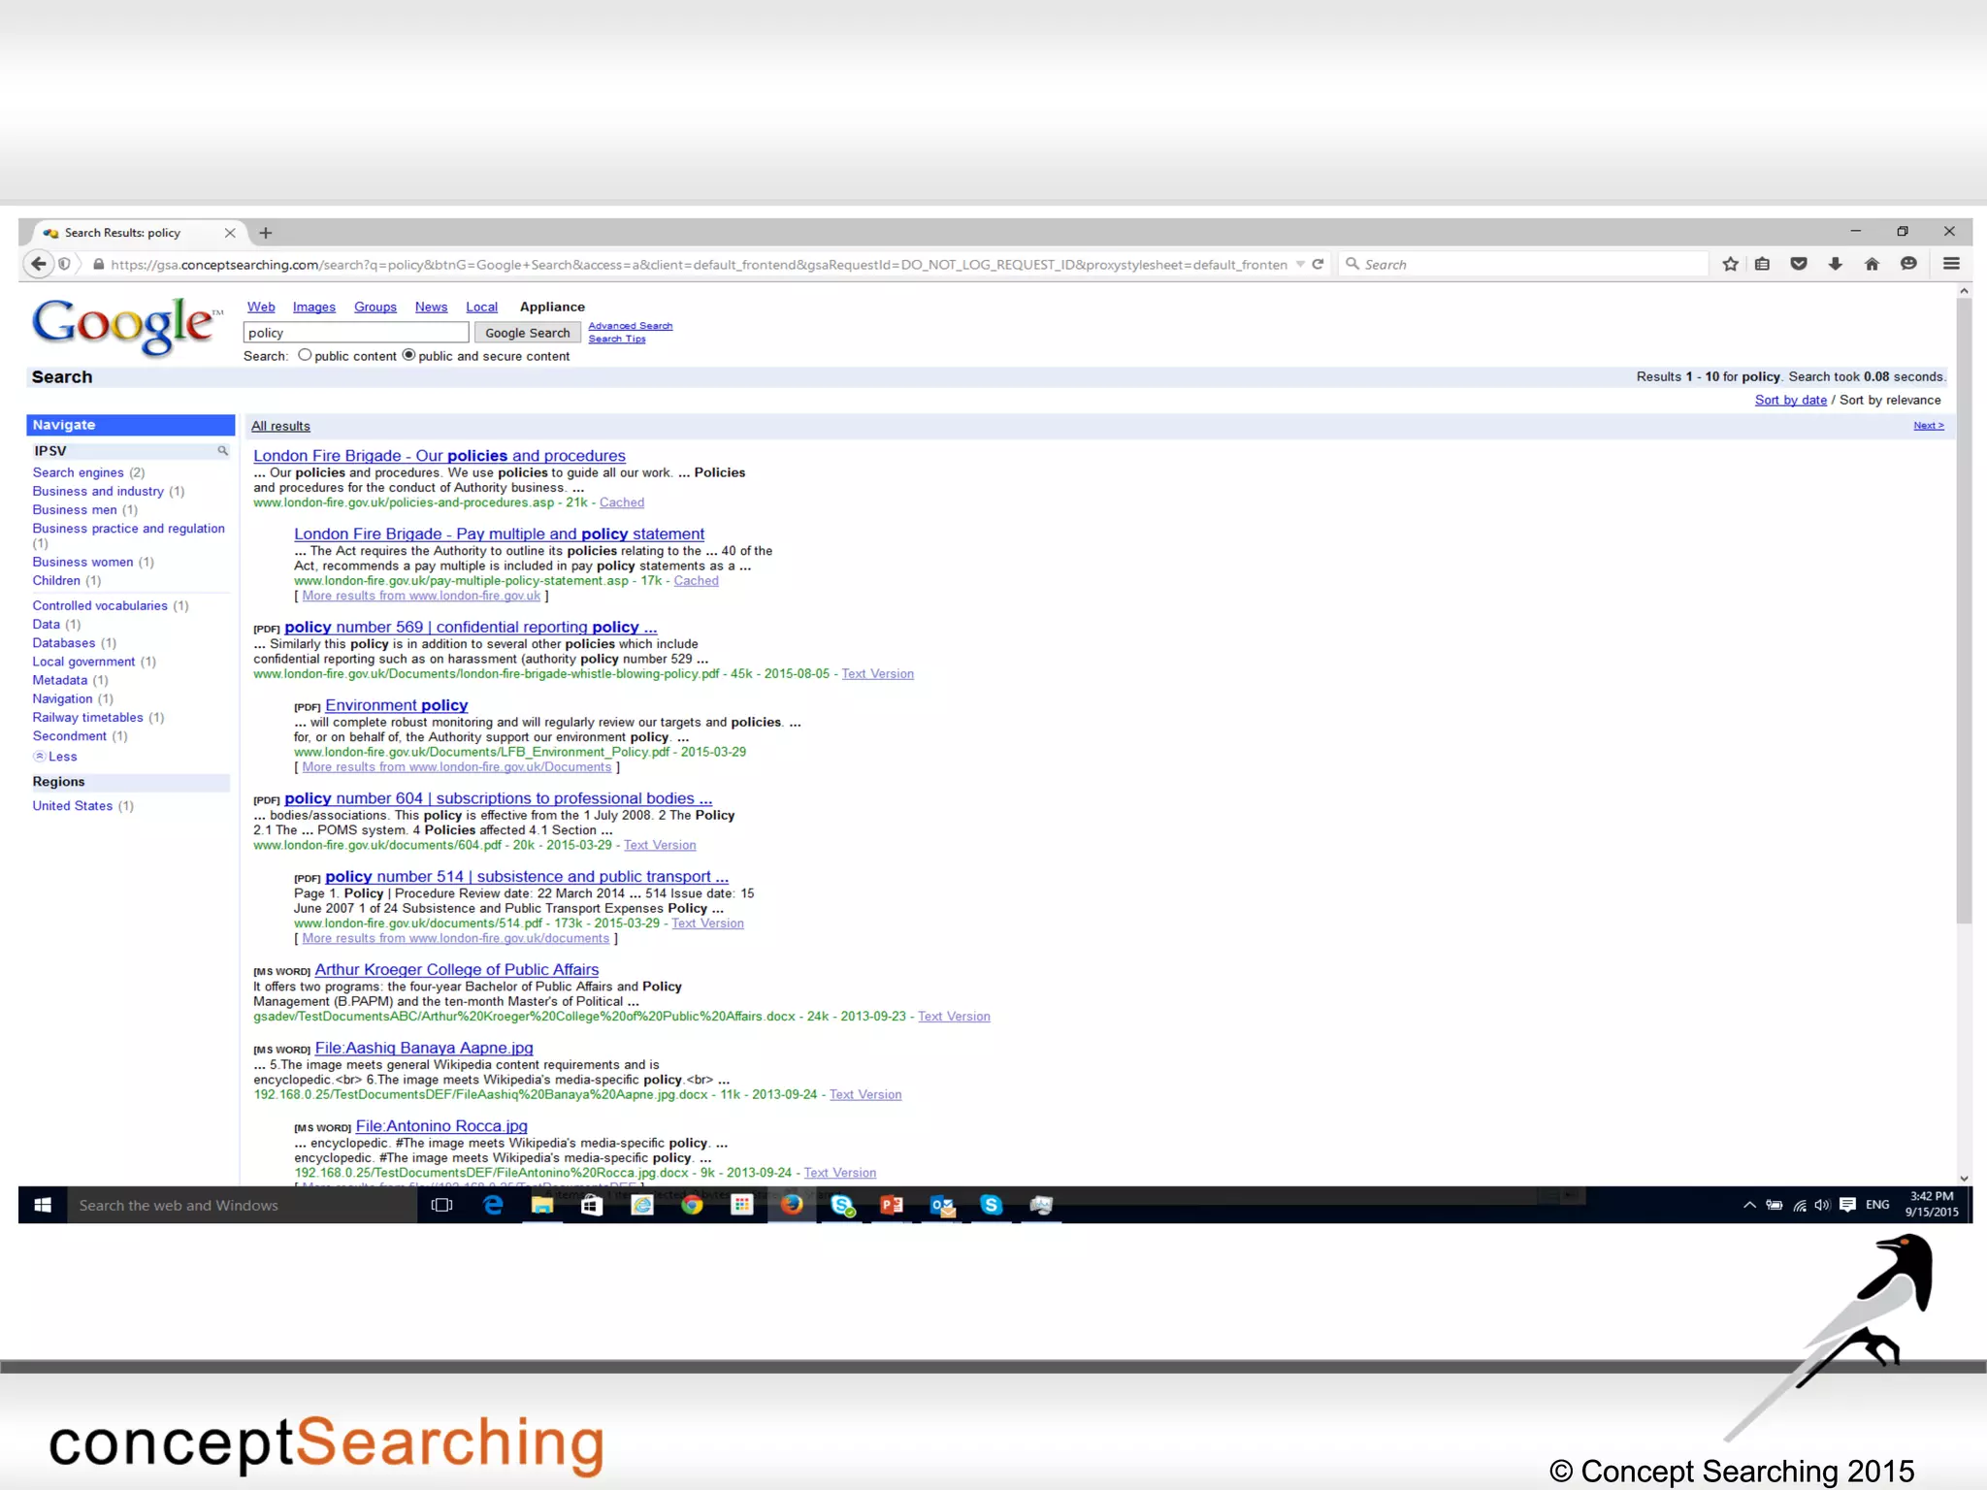Open the Web search tab link
The image size is (1987, 1490).
[x=261, y=307]
